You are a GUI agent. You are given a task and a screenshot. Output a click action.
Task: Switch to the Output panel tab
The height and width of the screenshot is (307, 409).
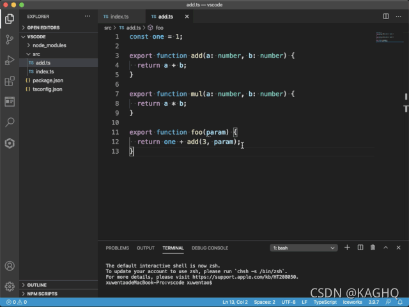(x=146, y=248)
